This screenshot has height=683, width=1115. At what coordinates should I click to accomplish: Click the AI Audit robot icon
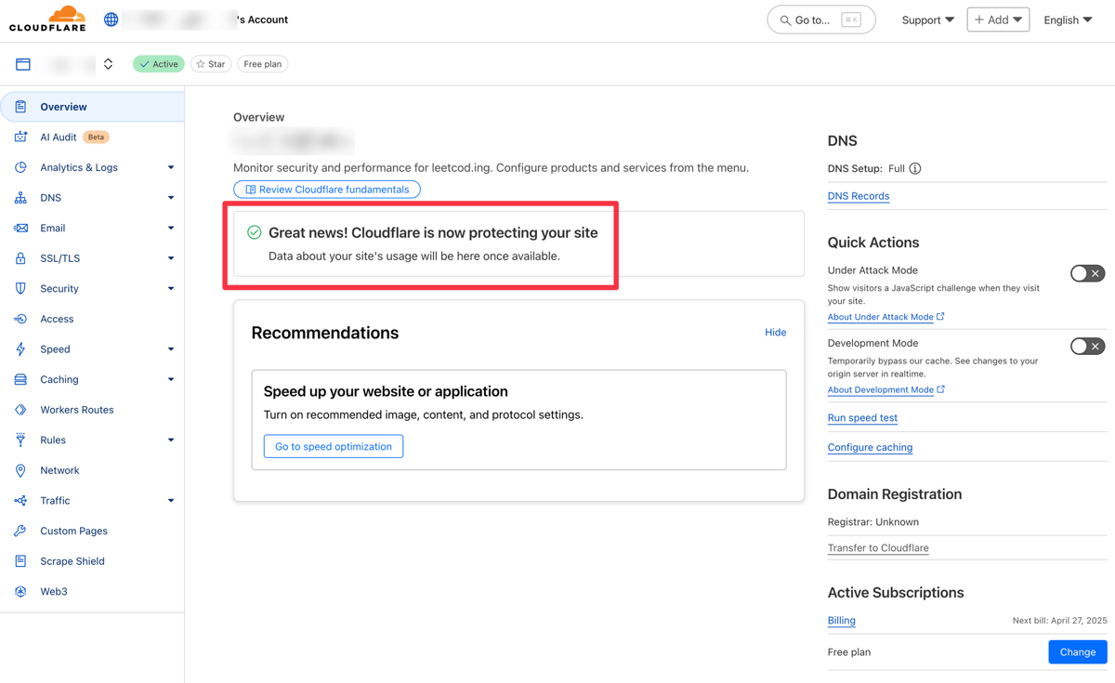(20, 137)
